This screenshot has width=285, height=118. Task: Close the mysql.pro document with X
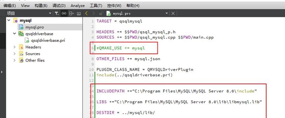(x=173, y=13)
